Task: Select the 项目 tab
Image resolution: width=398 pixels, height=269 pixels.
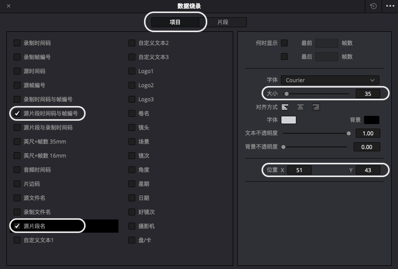Action: pyautogui.click(x=176, y=22)
